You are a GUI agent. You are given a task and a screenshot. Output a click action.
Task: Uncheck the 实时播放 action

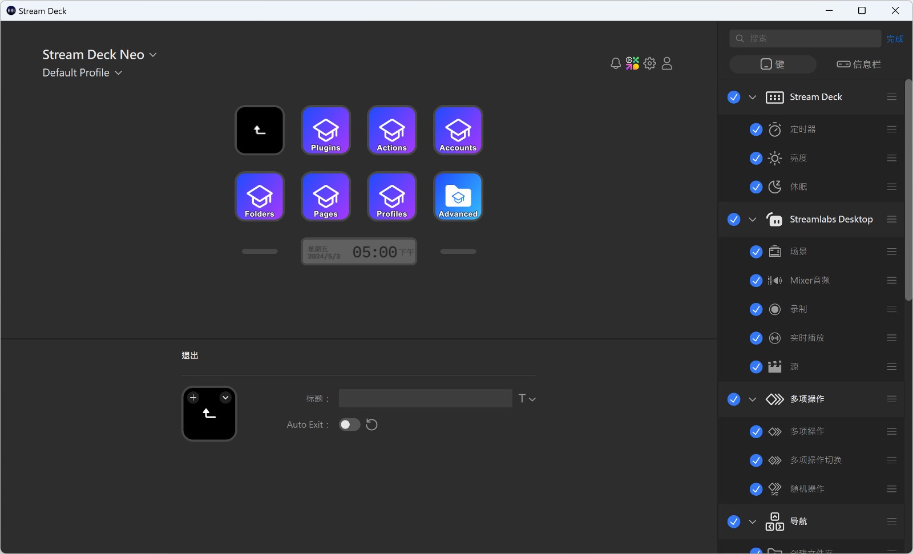point(756,338)
